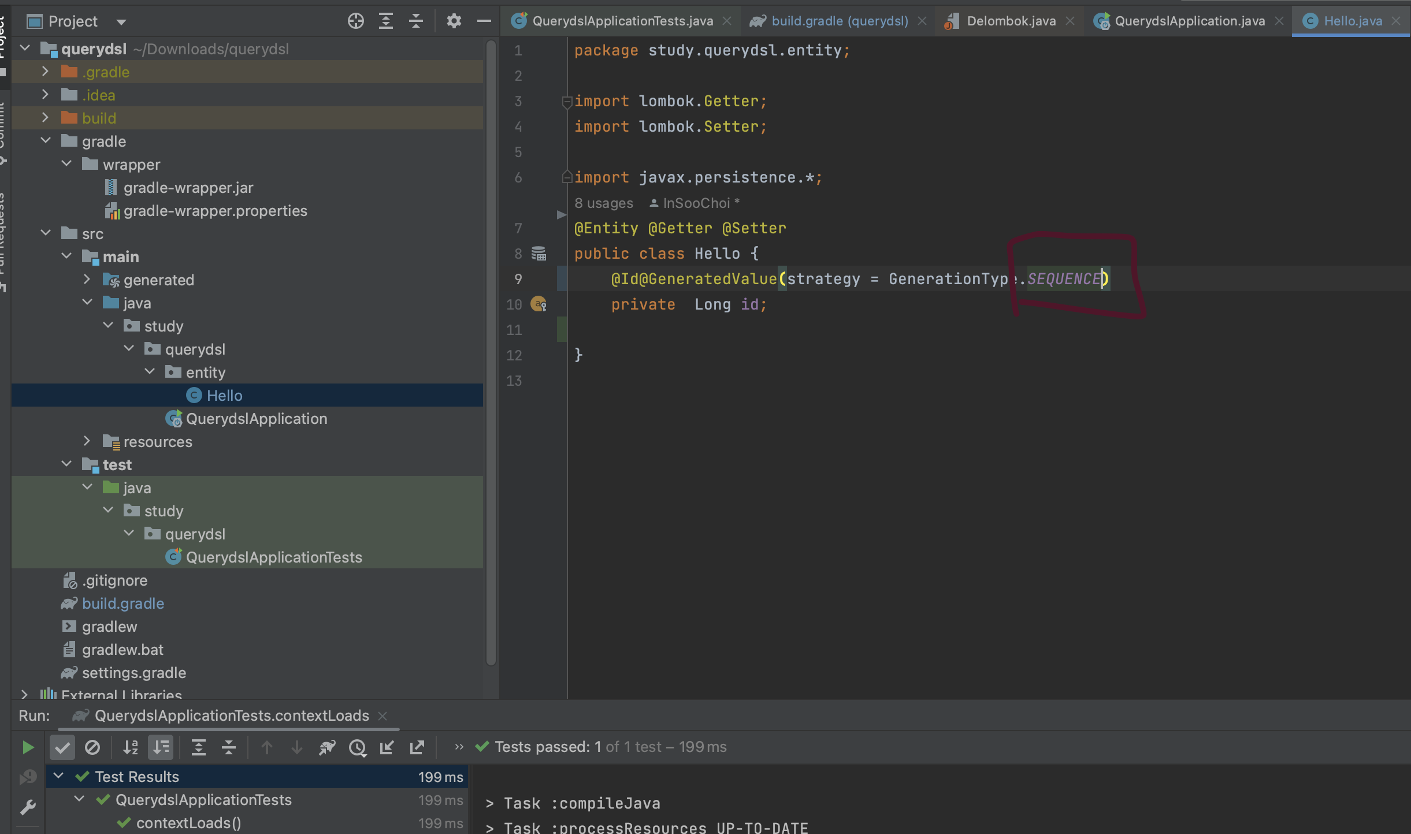This screenshot has height=834, width=1411.
Task: Show more run toolbar actions chevron
Action: tap(459, 747)
